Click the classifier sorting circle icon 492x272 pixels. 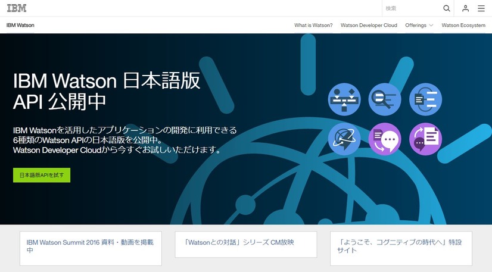click(344, 99)
